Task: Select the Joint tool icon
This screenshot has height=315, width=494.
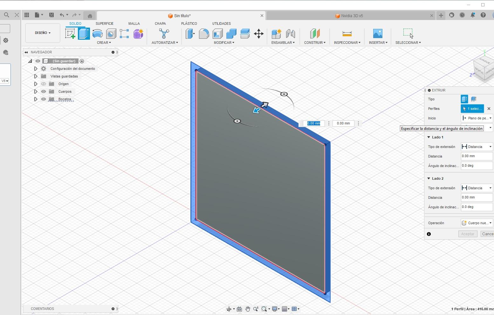Action: click(x=290, y=34)
